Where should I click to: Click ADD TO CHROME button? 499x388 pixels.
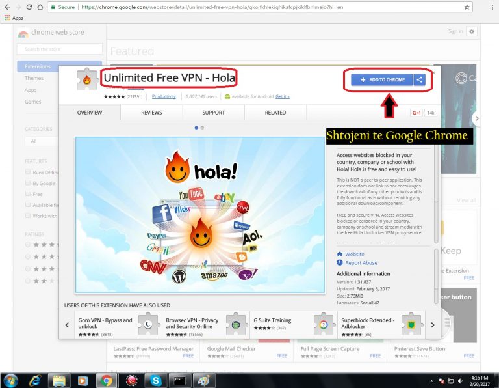coord(382,79)
